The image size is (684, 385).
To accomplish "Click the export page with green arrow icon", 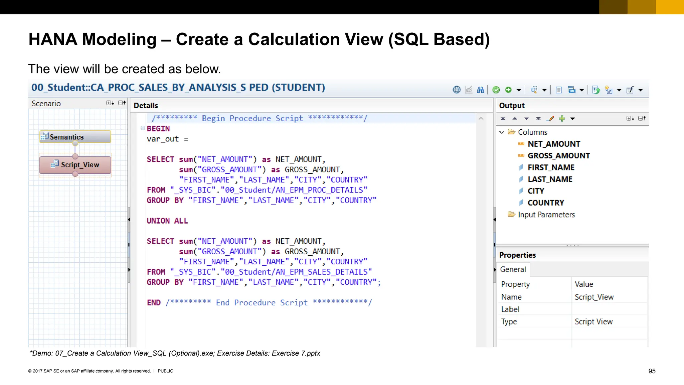I will tap(596, 90).
